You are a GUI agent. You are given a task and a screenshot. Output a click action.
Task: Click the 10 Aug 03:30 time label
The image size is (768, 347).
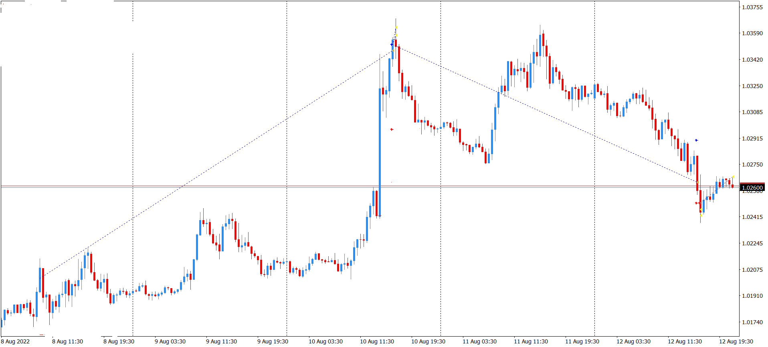325,341
